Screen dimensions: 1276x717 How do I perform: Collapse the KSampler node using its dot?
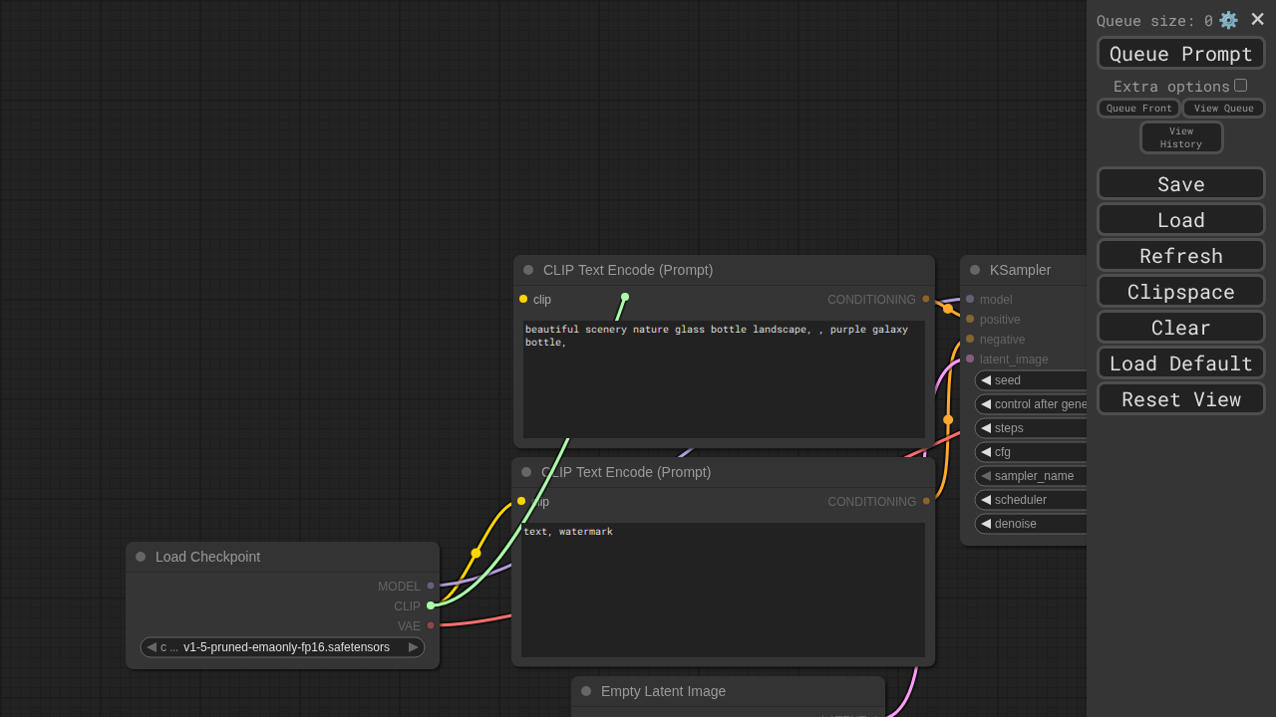[x=975, y=270]
